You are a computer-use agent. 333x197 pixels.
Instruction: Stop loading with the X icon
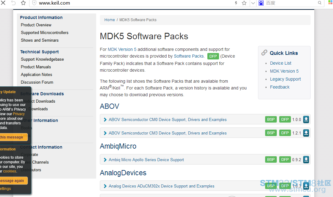[x=3, y=3]
